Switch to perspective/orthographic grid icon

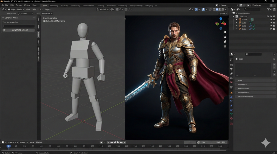[225, 46]
